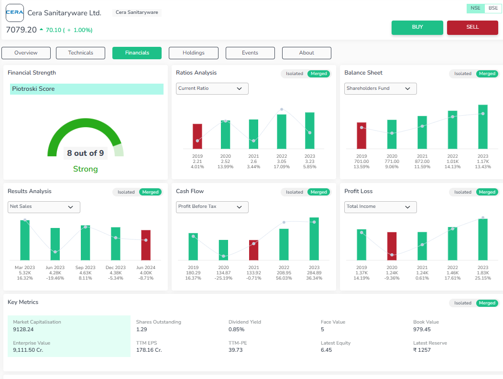Viewport: 503px width, 379px height.
Task: Click the TTM-PE value 39.73
Action: pos(235,350)
